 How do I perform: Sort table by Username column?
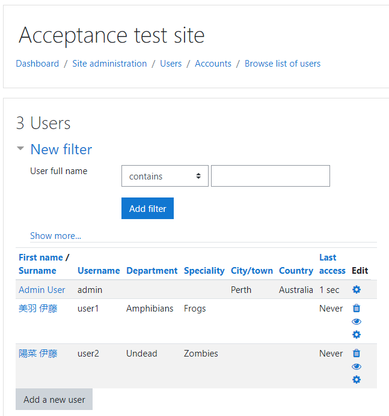pos(99,271)
